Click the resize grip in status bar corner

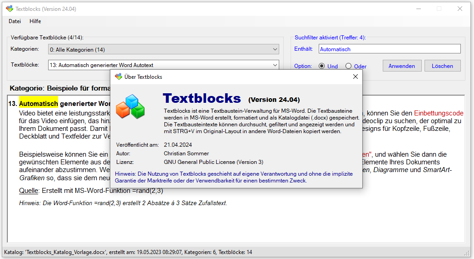(x=467, y=253)
